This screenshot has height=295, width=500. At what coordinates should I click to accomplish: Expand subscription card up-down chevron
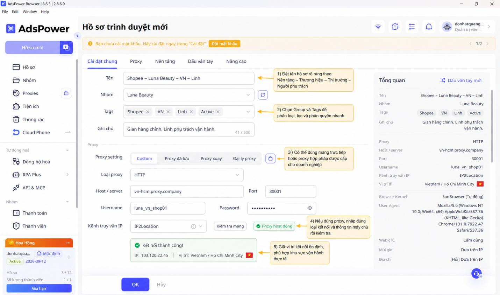pyautogui.click(x=69, y=257)
